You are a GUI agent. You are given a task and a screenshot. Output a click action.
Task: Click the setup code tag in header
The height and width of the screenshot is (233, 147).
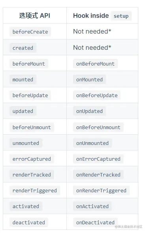(x=121, y=16)
